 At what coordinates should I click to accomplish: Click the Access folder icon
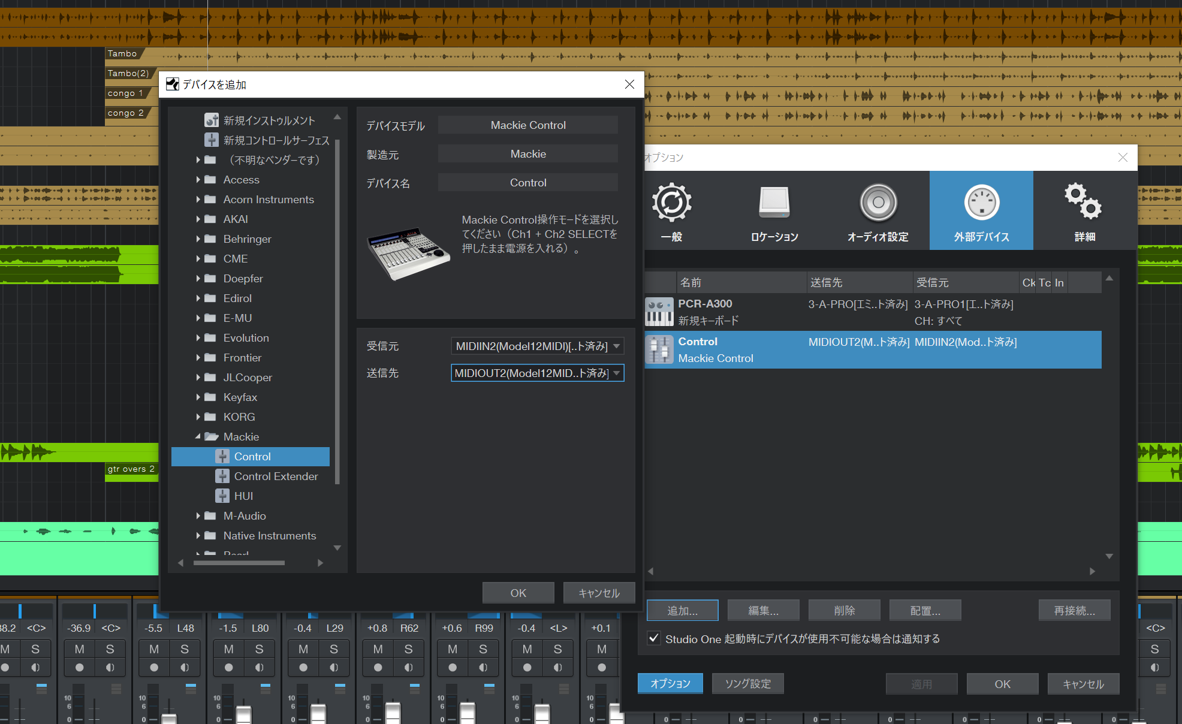click(210, 179)
